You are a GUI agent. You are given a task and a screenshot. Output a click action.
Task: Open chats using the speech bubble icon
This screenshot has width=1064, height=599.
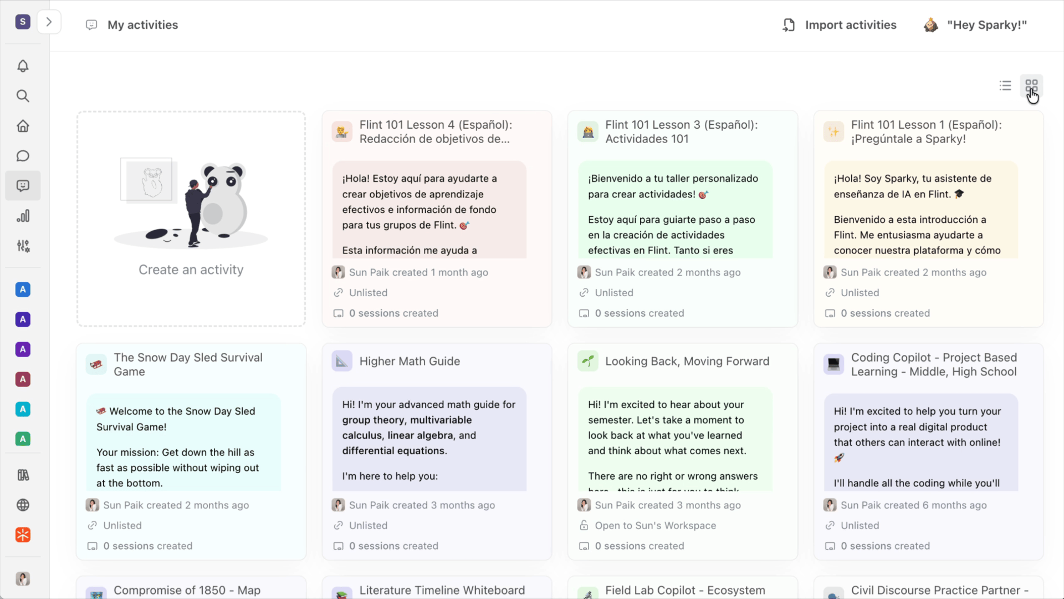point(23,156)
